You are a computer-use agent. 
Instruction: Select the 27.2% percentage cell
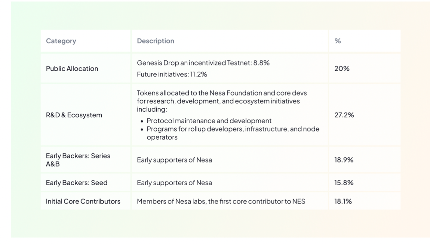click(344, 115)
